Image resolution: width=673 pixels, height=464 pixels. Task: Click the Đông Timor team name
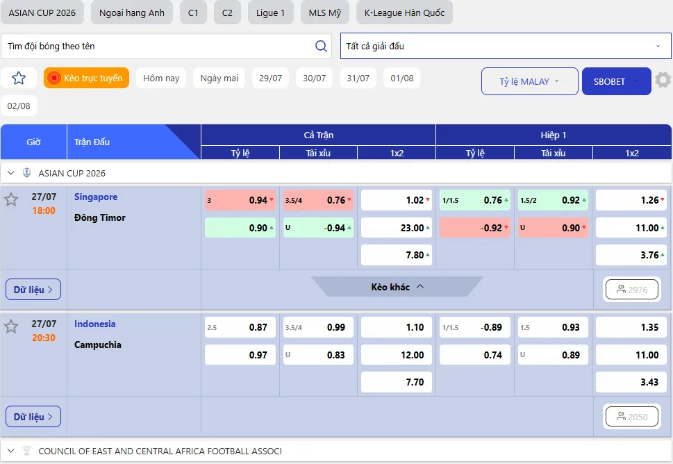[100, 217]
